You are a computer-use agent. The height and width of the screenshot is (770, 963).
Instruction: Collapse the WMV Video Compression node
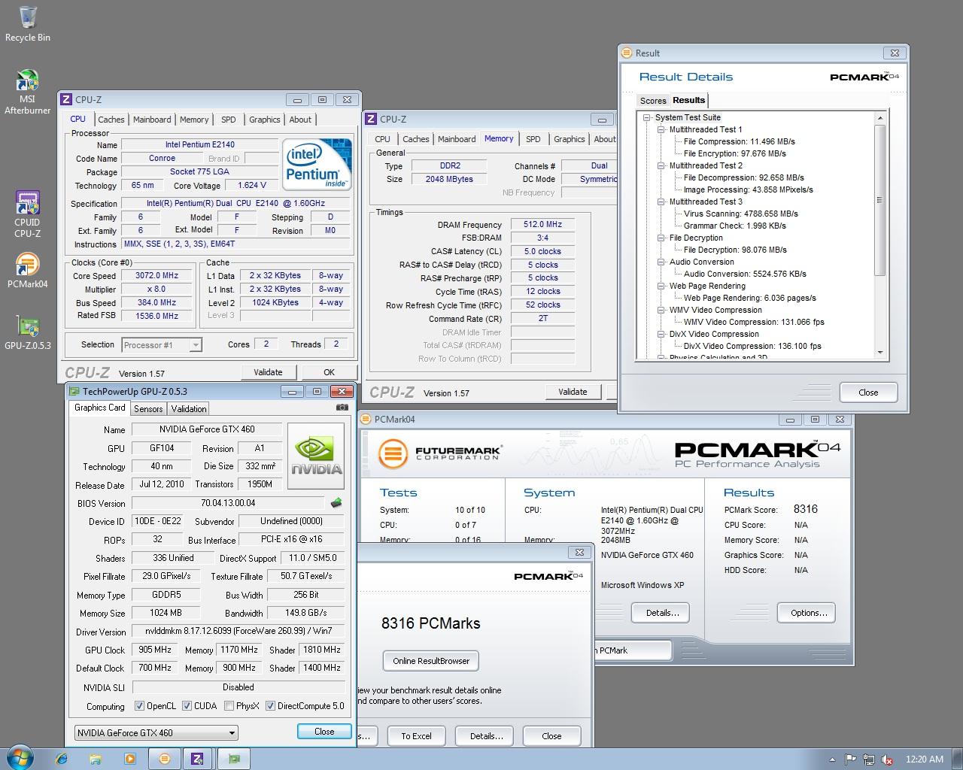661,310
